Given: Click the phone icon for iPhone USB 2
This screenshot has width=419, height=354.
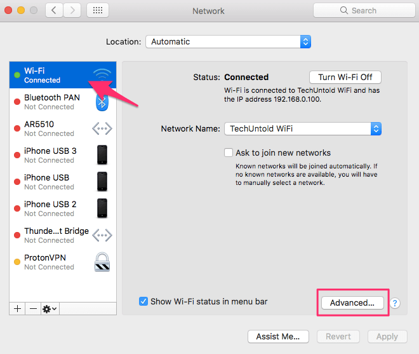Looking at the screenshot, I should point(102,208).
